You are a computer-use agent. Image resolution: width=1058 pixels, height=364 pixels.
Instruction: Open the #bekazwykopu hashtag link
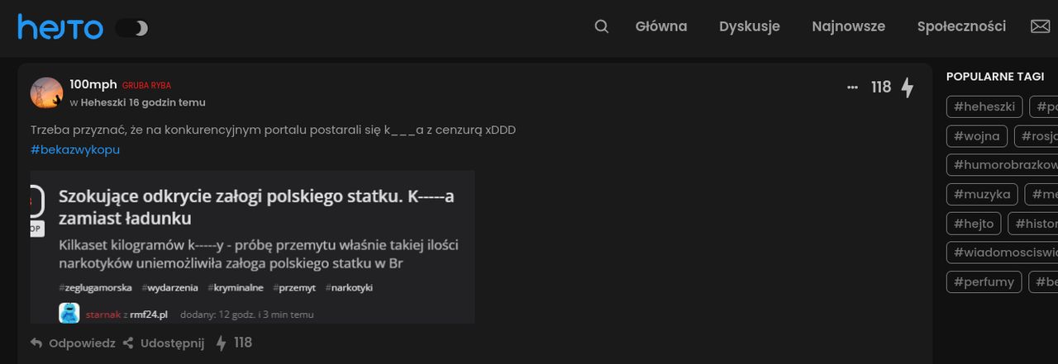[75, 149]
